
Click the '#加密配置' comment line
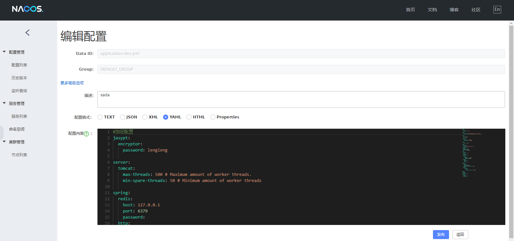(x=123, y=132)
